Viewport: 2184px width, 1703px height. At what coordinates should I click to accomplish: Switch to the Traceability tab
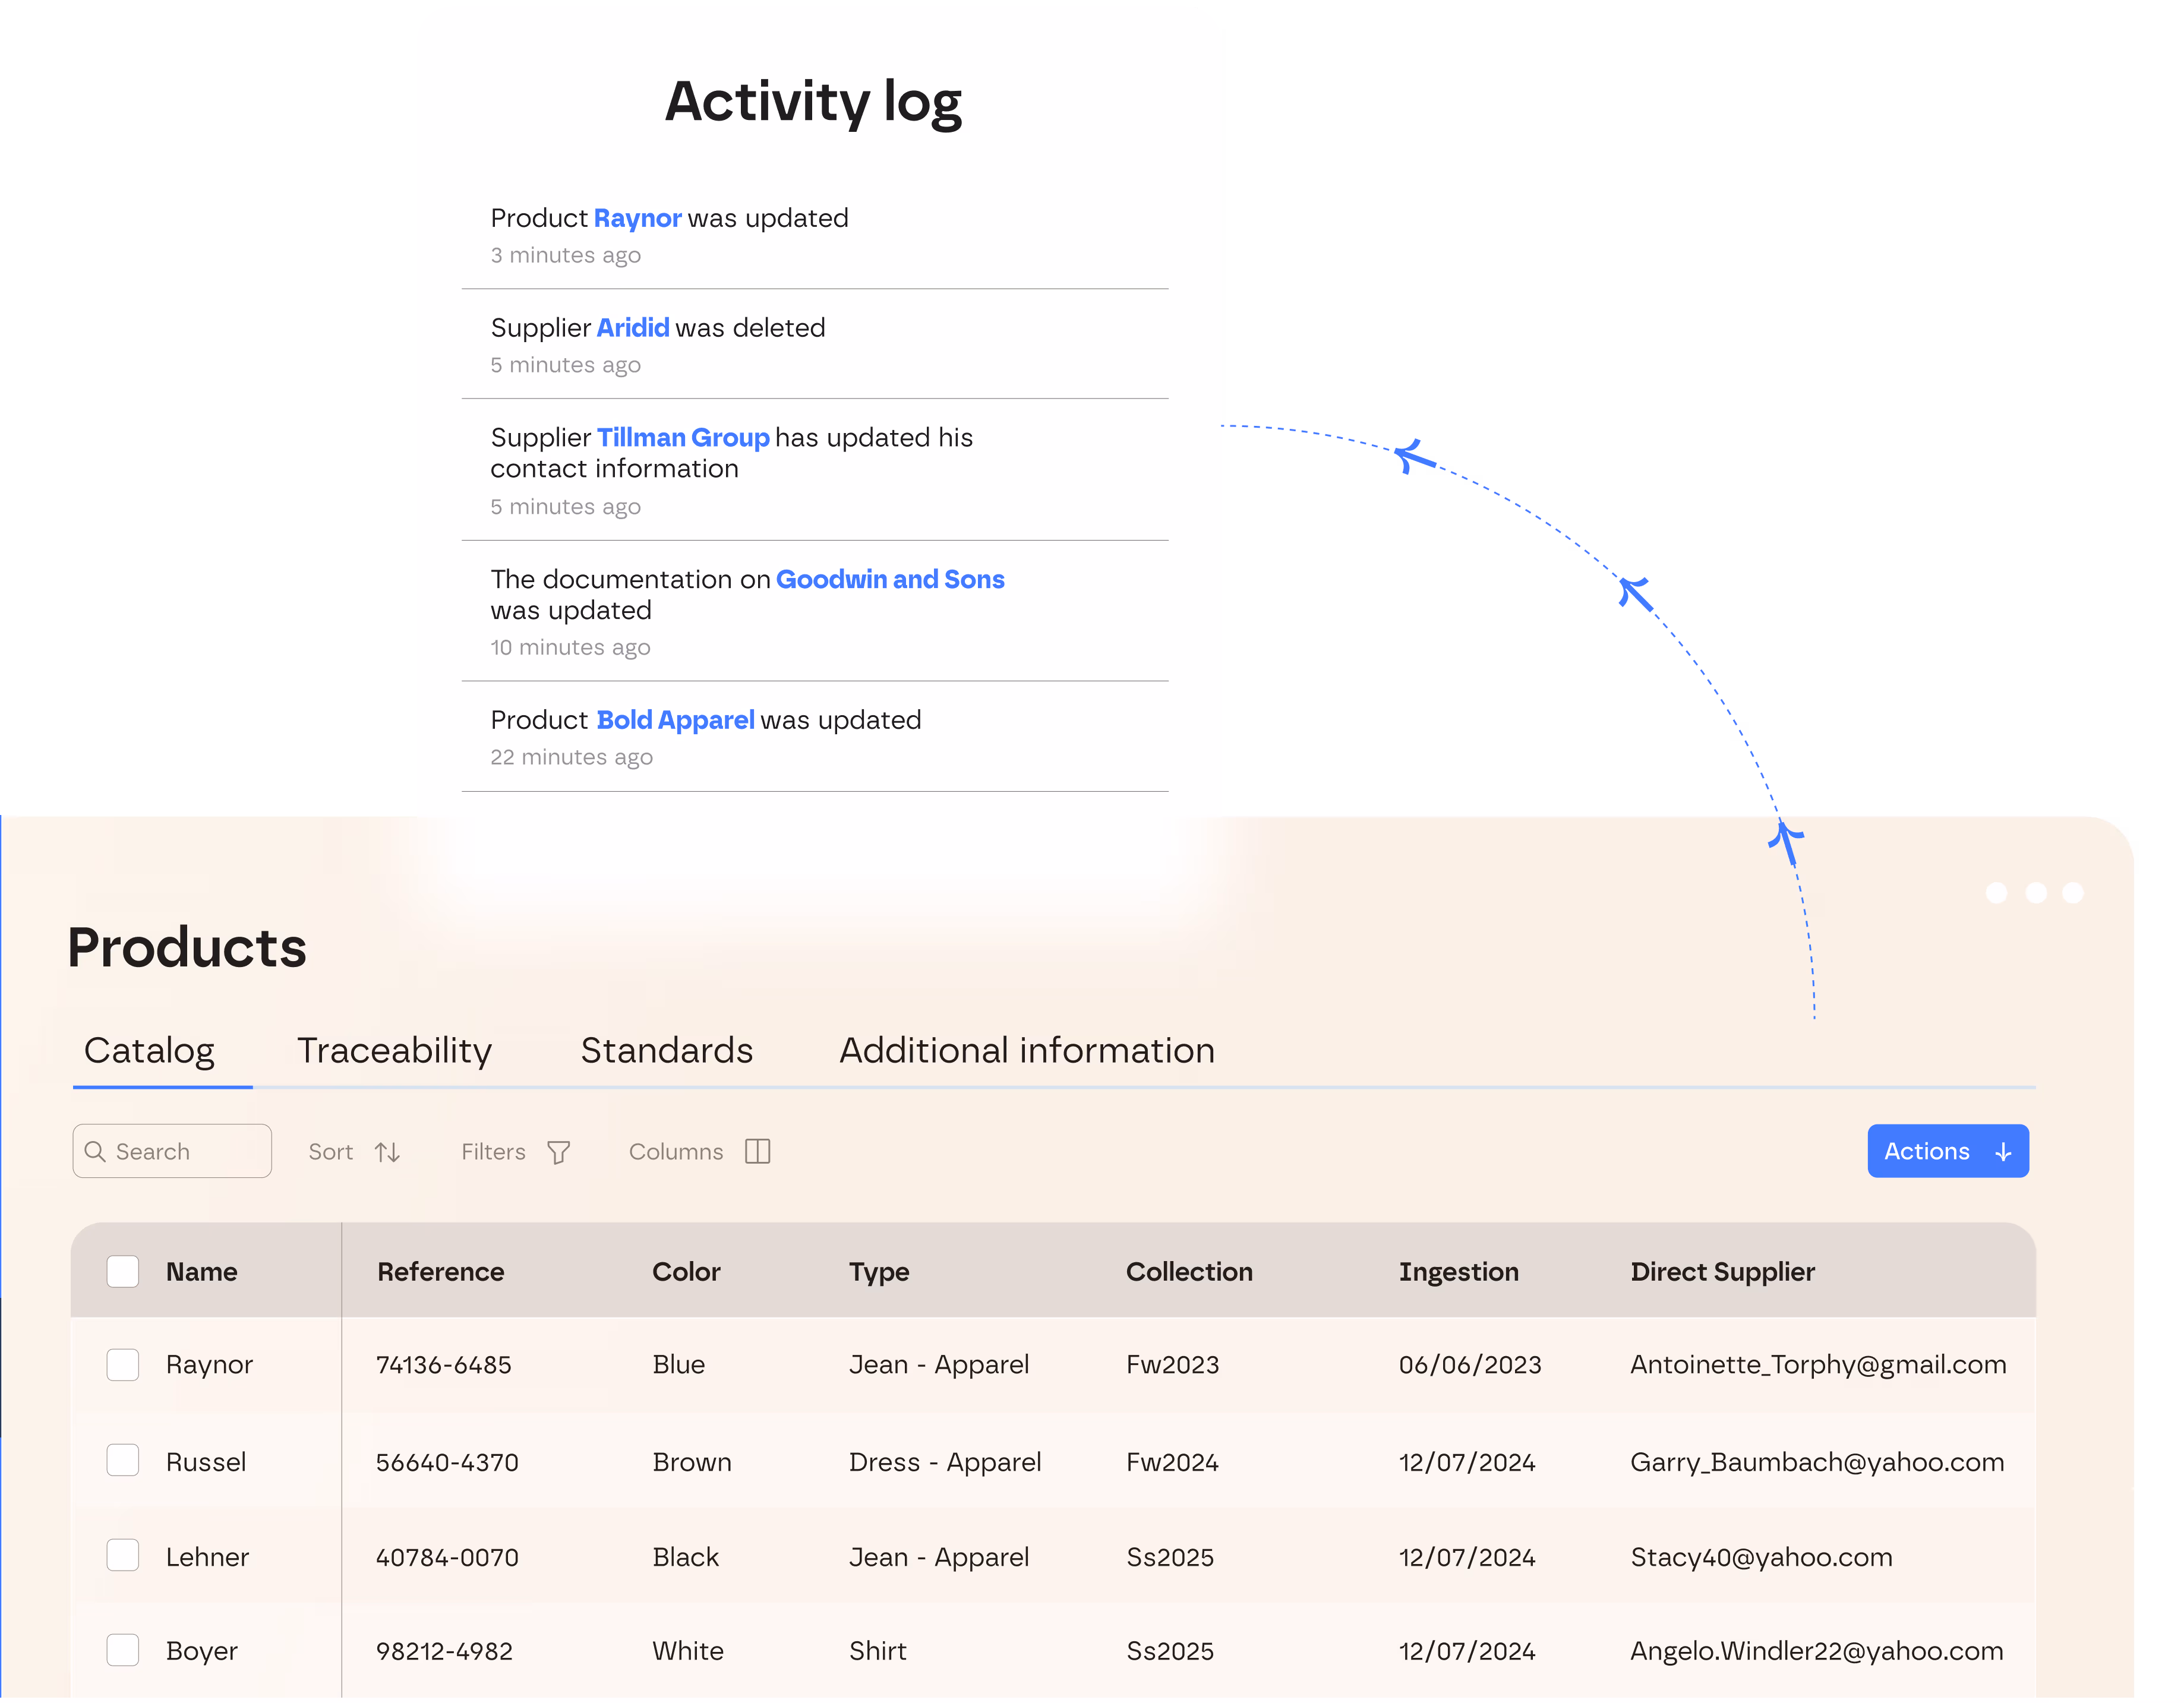pos(394,1051)
